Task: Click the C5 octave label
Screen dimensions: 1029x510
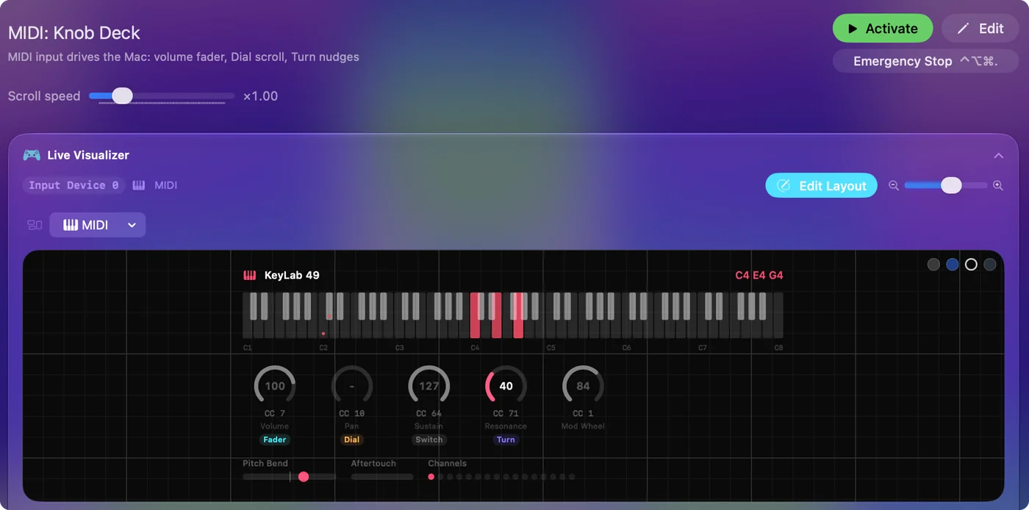Action: point(551,348)
